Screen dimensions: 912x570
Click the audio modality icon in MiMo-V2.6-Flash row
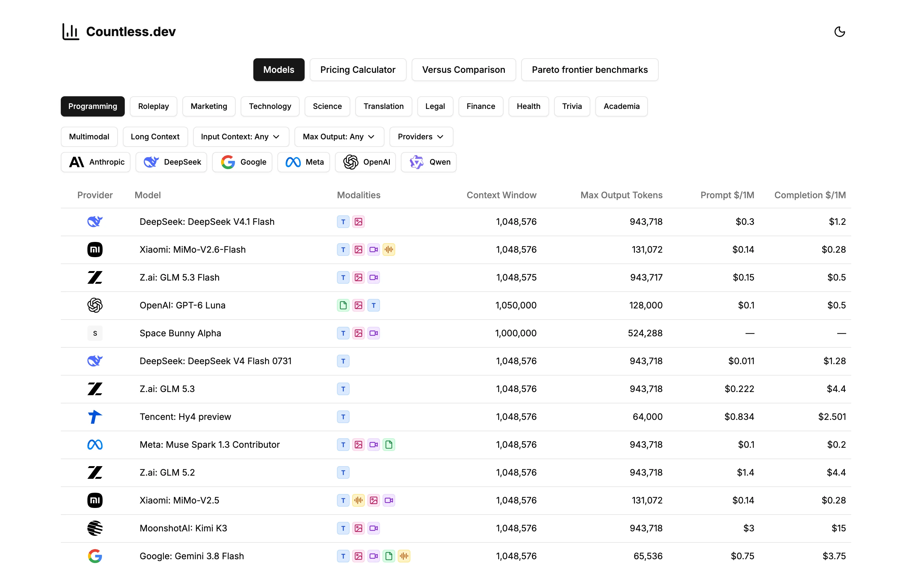389,249
